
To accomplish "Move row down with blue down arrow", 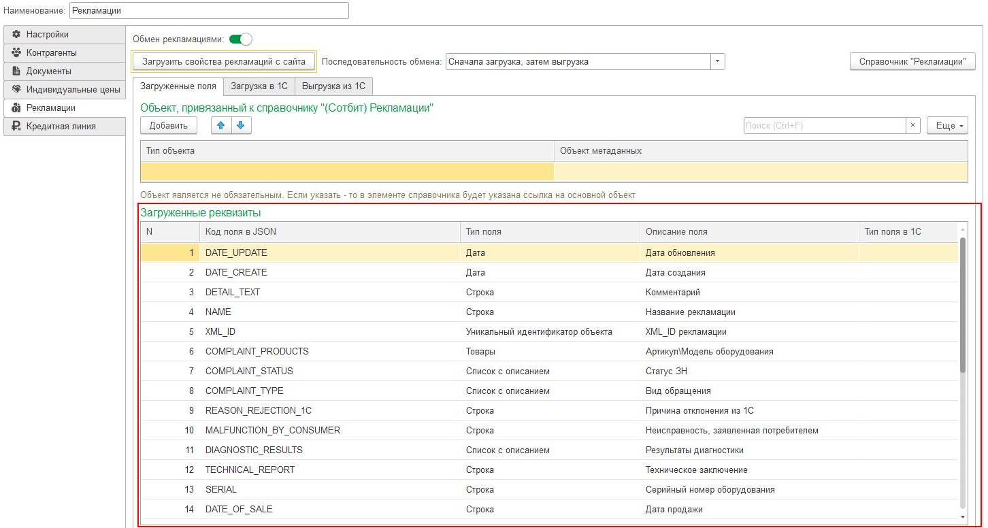I will point(241,126).
